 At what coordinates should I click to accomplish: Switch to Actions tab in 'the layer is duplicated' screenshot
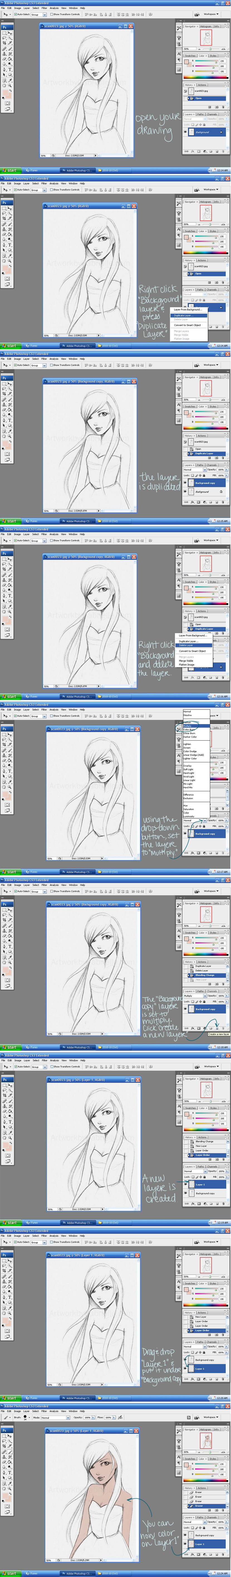pyautogui.click(x=202, y=436)
